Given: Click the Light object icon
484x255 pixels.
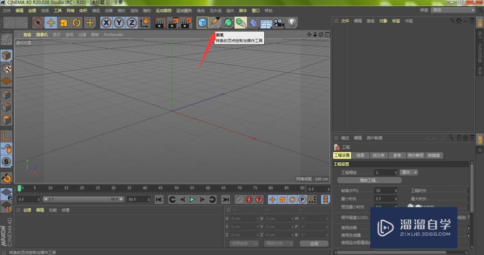Looking at the screenshot, I should [x=292, y=23].
